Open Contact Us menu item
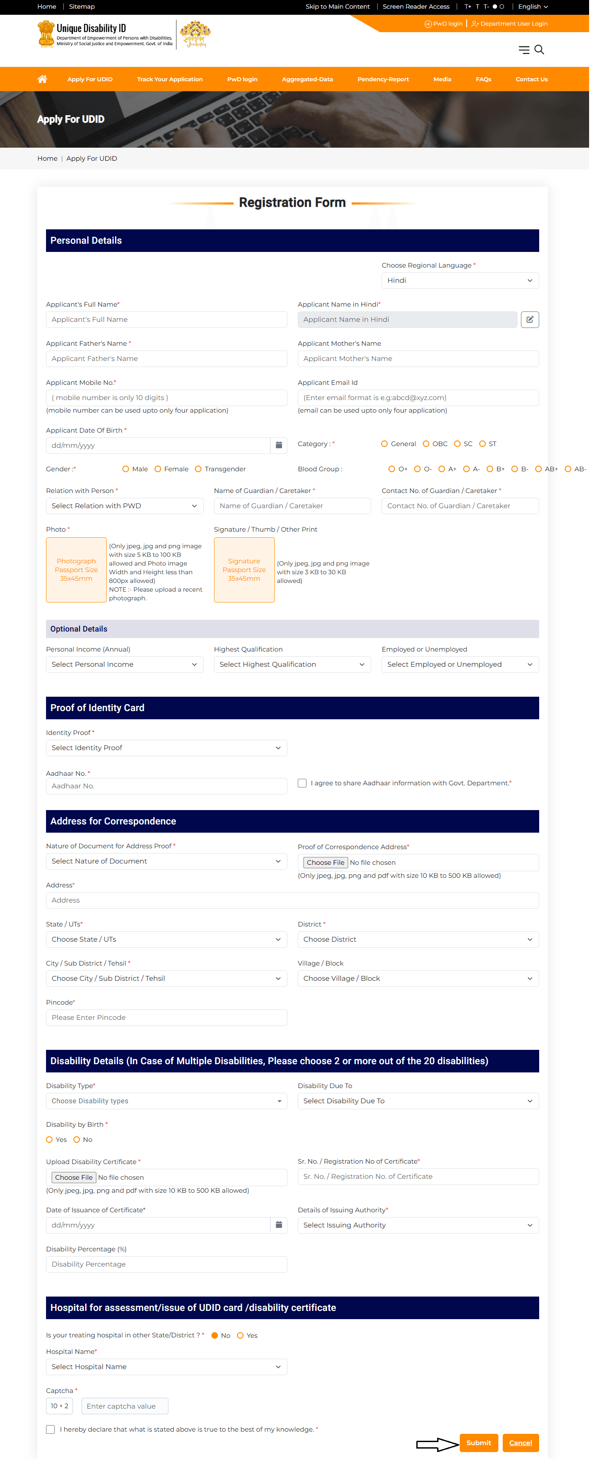 point(531,79)
